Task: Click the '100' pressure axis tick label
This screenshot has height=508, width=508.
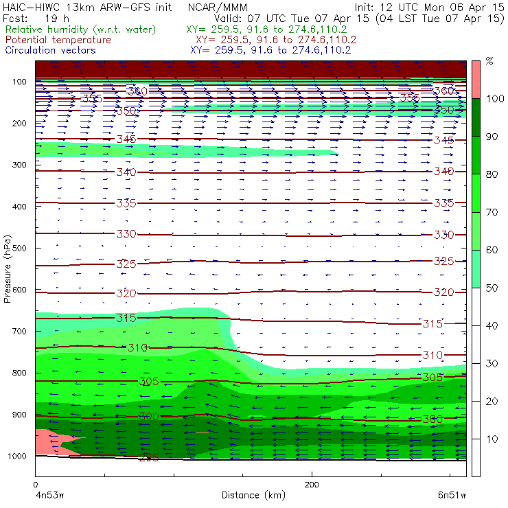Action: point(19,82)
